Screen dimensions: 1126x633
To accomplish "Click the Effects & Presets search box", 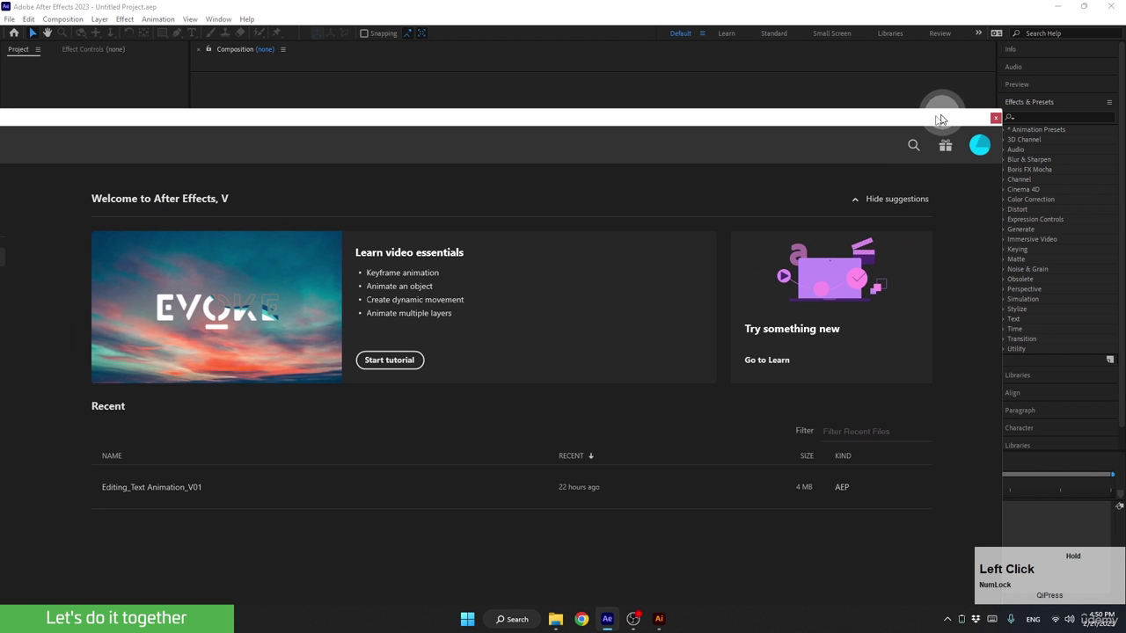I will (1059, 117).
